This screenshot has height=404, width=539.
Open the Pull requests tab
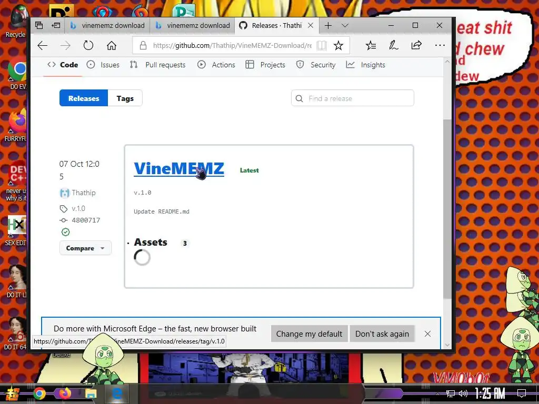tap(158, 65)
